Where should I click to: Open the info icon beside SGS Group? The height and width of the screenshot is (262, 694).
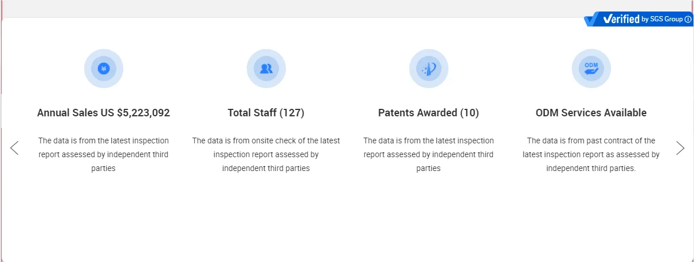tap(688, 20)
